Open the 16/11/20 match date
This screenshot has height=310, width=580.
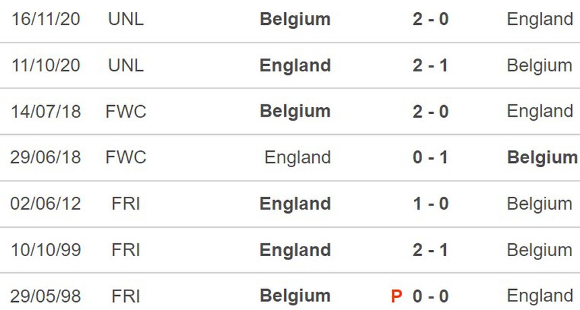45,20
